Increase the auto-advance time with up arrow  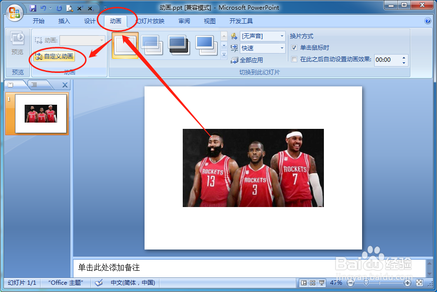point(404,57)
